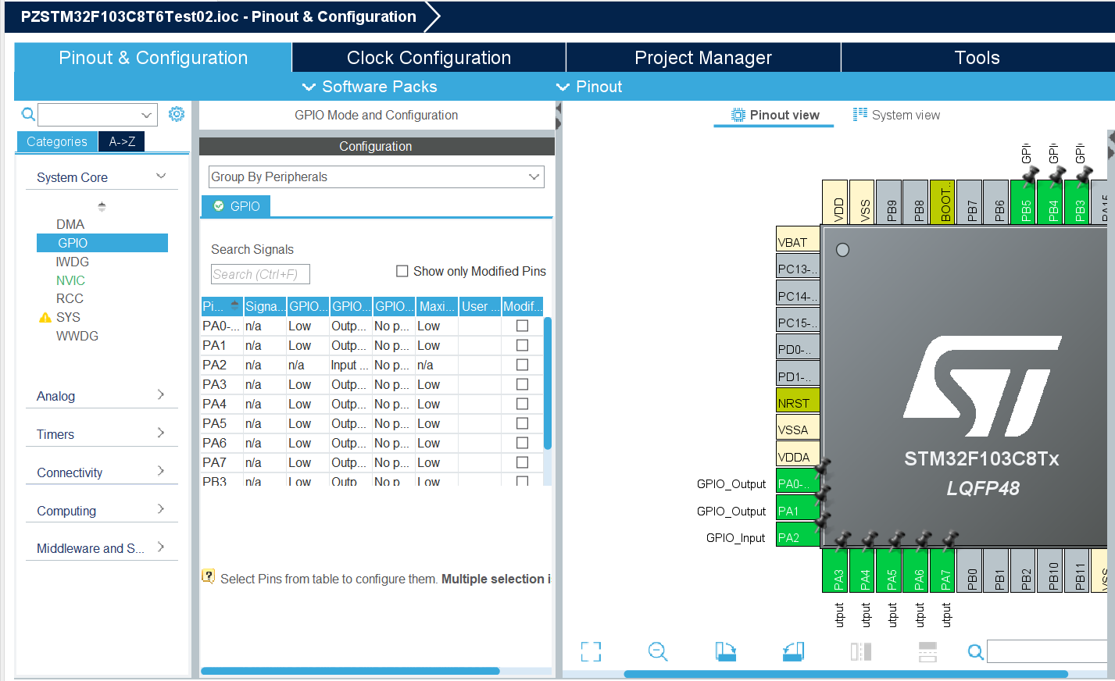Click the BOOT0 pin on chip
The image size is (1115, 681).
point(942,201)
